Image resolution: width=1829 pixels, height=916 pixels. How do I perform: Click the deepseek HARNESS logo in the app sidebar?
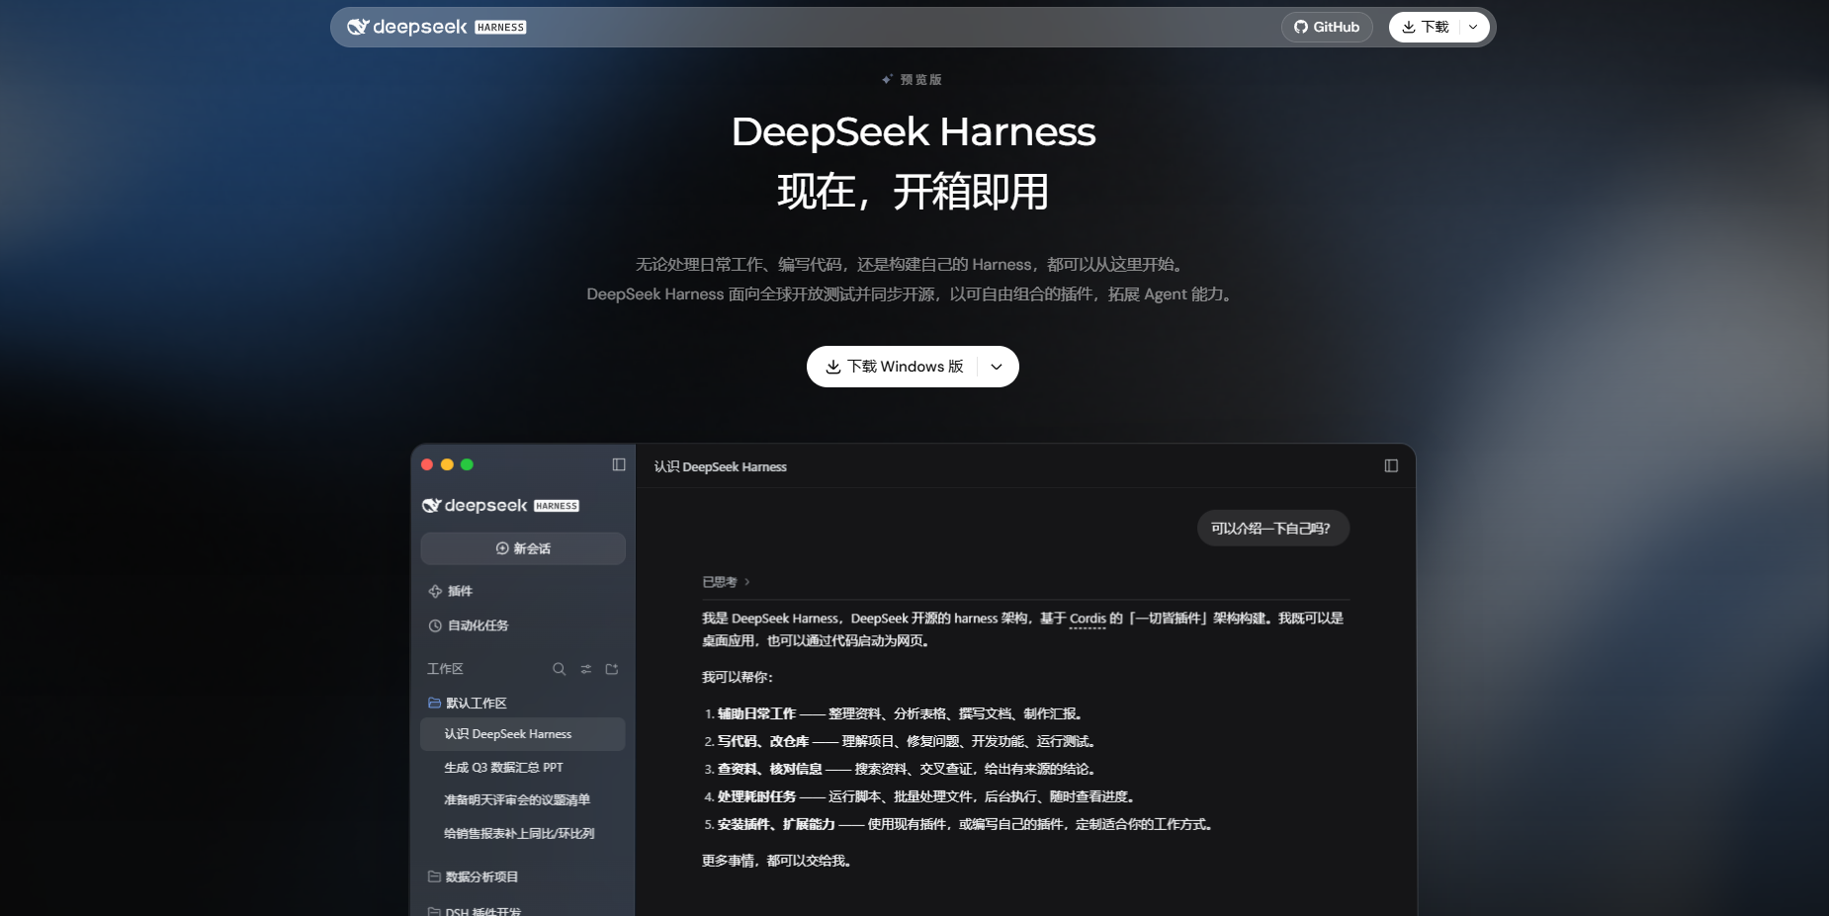[x=500, y=505]
